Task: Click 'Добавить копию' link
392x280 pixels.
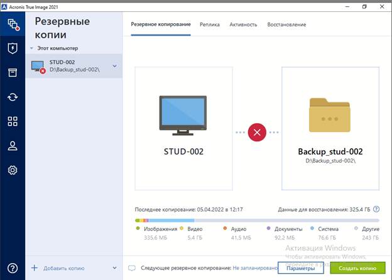Action: (63, 268)
